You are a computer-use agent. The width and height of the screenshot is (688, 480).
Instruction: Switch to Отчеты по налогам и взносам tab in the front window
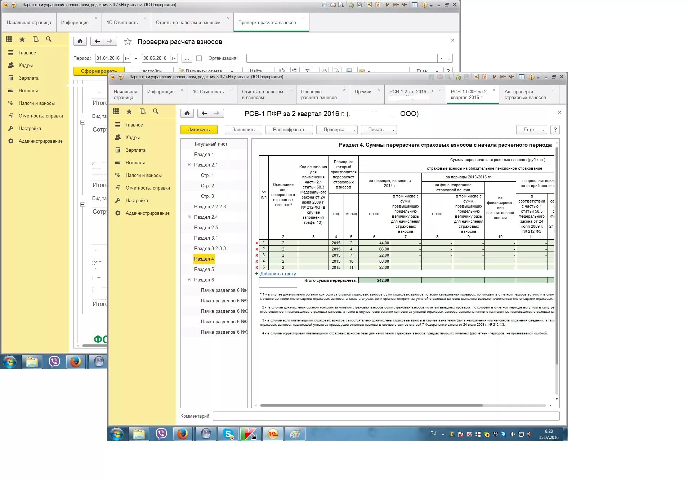(x=263, y=94)
